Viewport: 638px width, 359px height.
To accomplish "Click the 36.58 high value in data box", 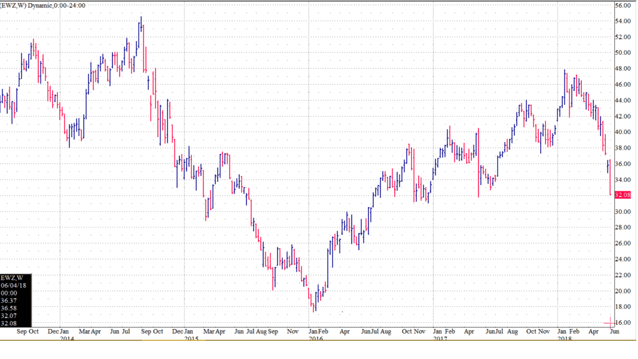I will (9, 308).
